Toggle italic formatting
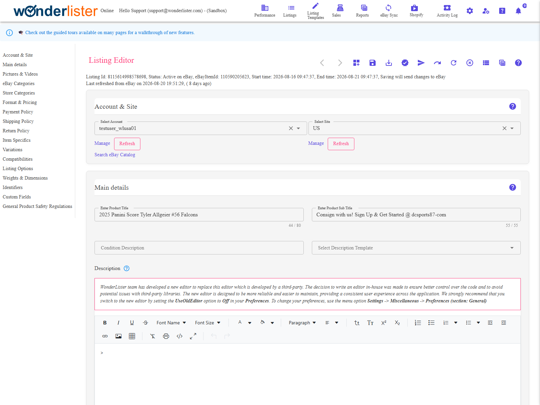This screenshot has width=540, height=405. 118,323
